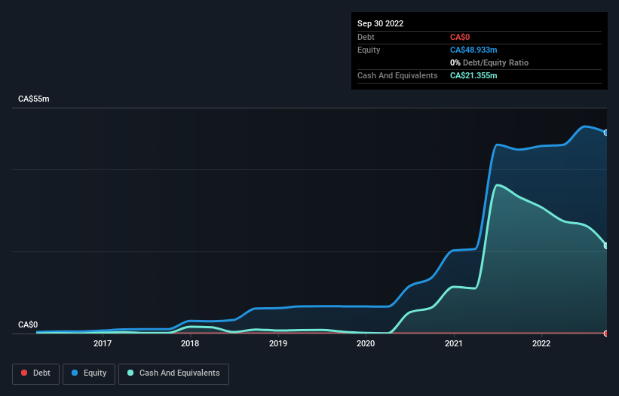Toggle the Debt series legend button
The image size is (619, 396).
[35, 373]
